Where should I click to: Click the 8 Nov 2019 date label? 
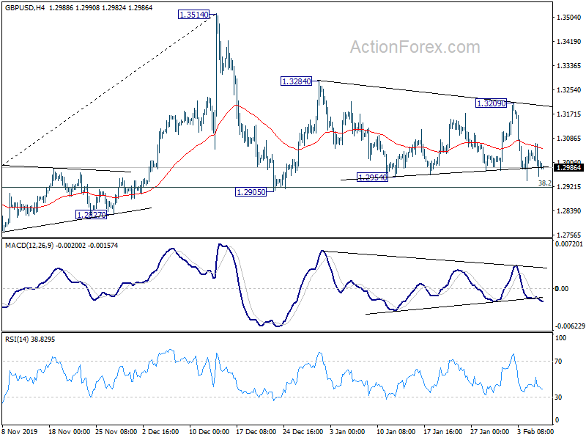point(20,431)
